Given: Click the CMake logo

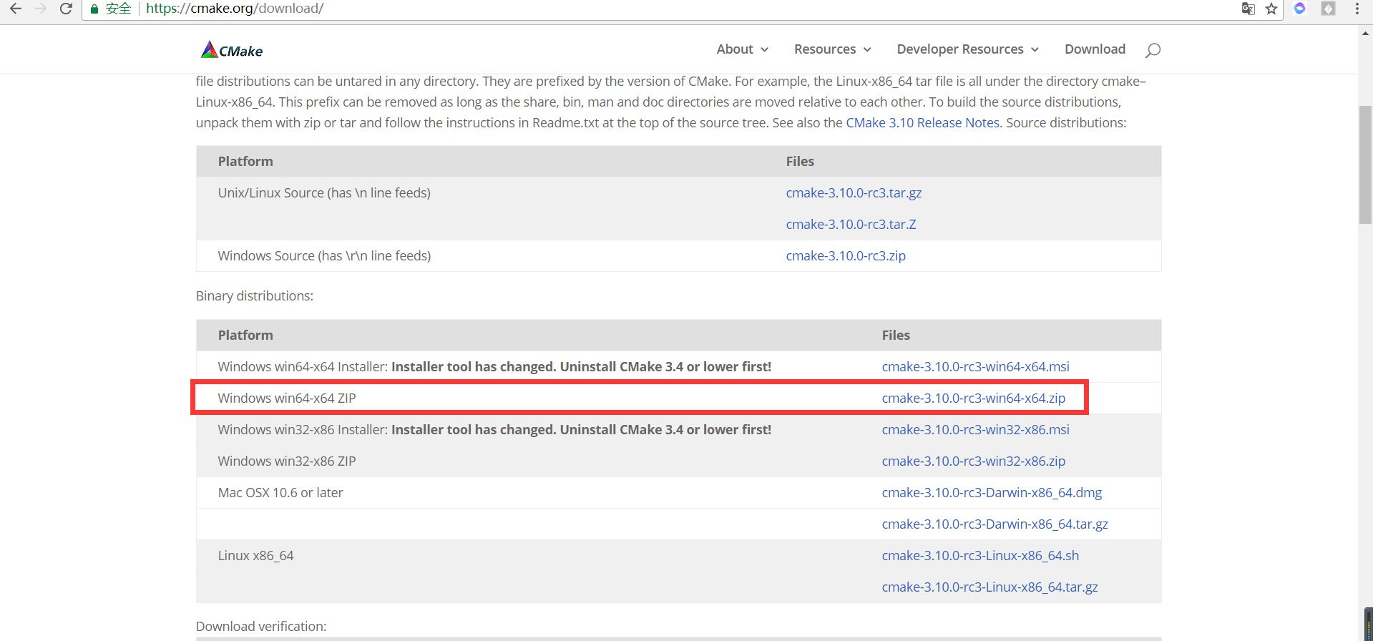Looking at the screenshot, I should click(x=232, y=50).
